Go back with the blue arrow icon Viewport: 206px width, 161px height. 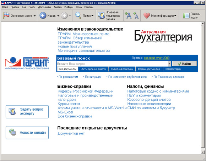tap(43, 16)
